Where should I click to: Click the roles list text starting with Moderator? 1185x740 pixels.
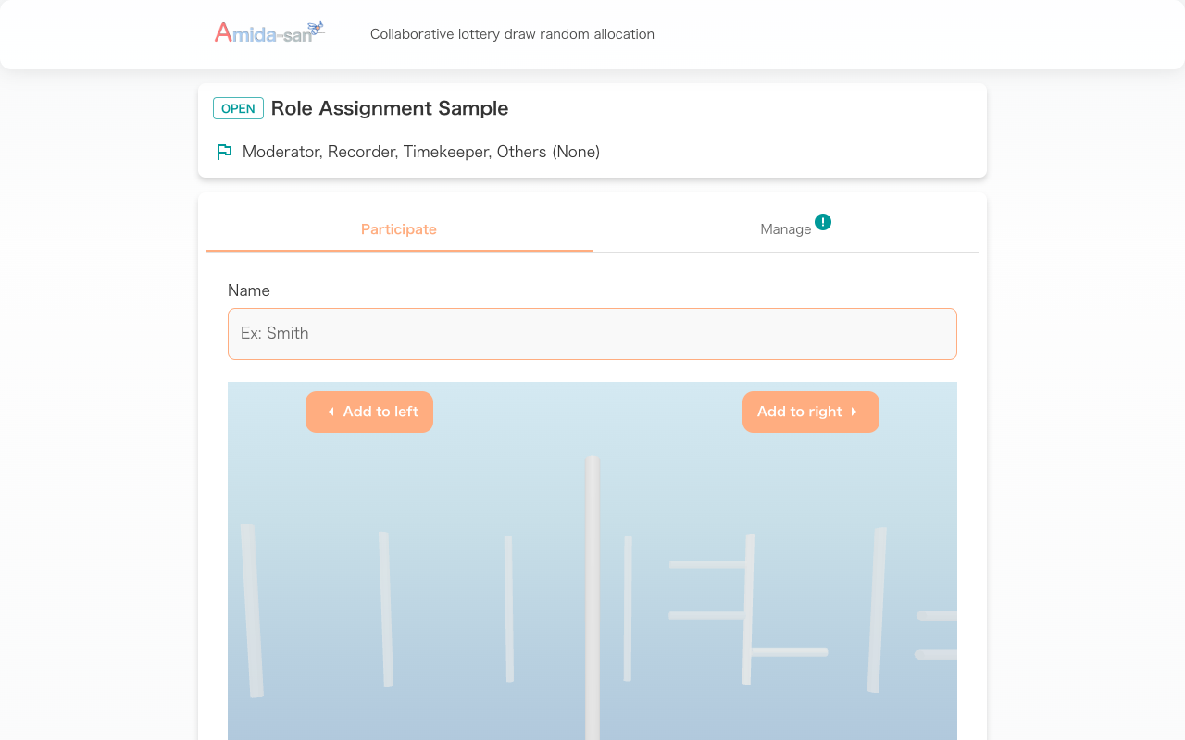(x=421, y=152)
